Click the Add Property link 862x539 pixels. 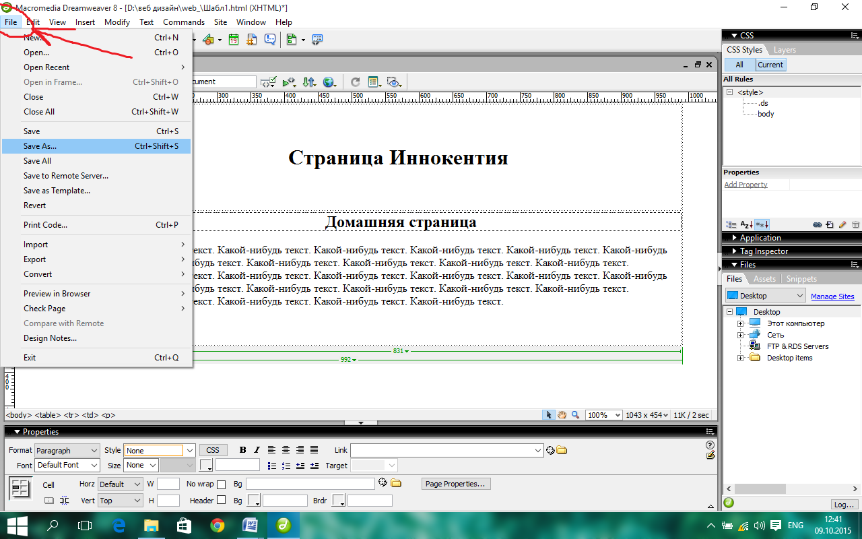745,185
